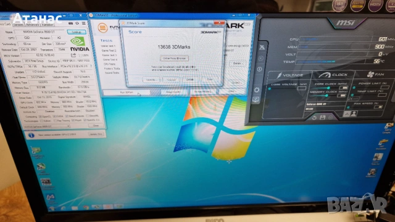Image resolution: width=395 pixels, height=222 pixels.
Task: Click the fan auto mode A button
Action: pos(347,114)
